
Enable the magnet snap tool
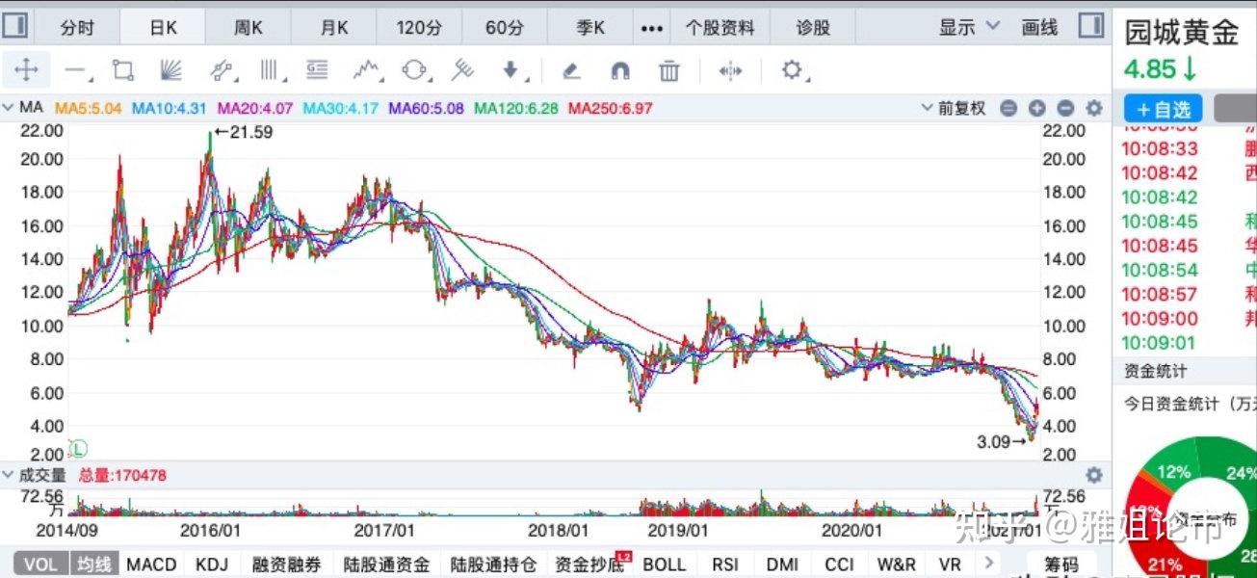point(620,69)
